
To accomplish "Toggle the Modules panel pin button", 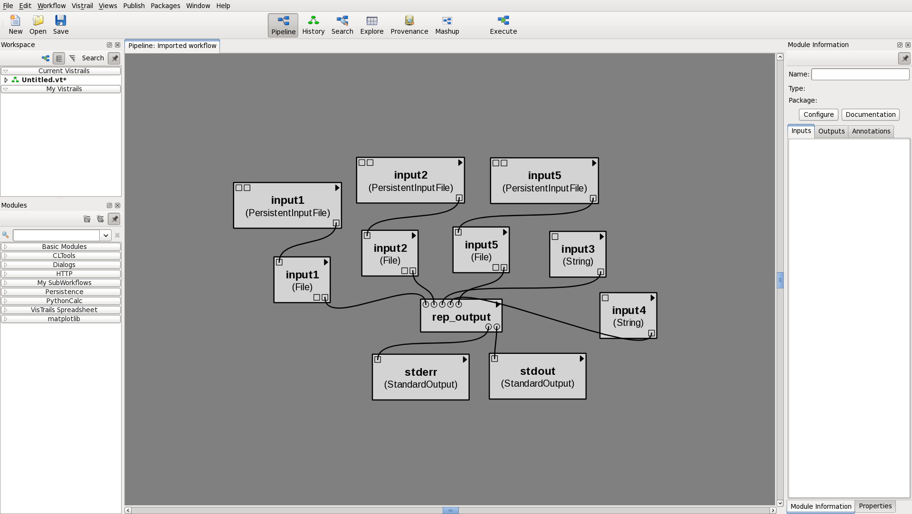I will coord(114,219).
